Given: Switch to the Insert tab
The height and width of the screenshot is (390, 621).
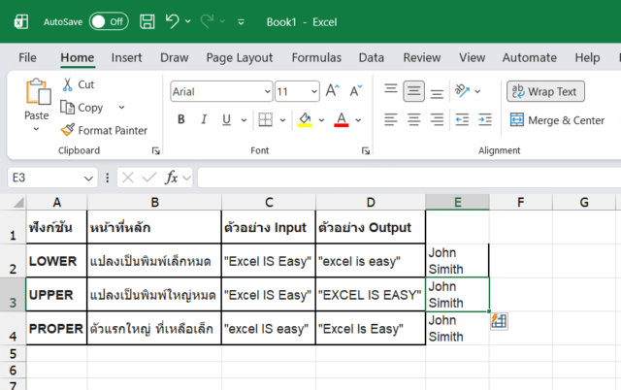Looking at the screenshot, I should coord(126,58).
